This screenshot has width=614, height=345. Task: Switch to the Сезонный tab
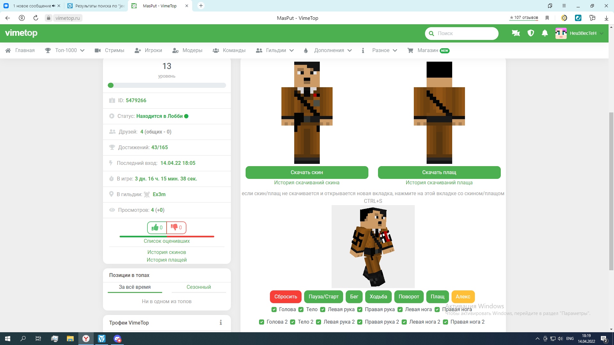[x=199, y=287]
